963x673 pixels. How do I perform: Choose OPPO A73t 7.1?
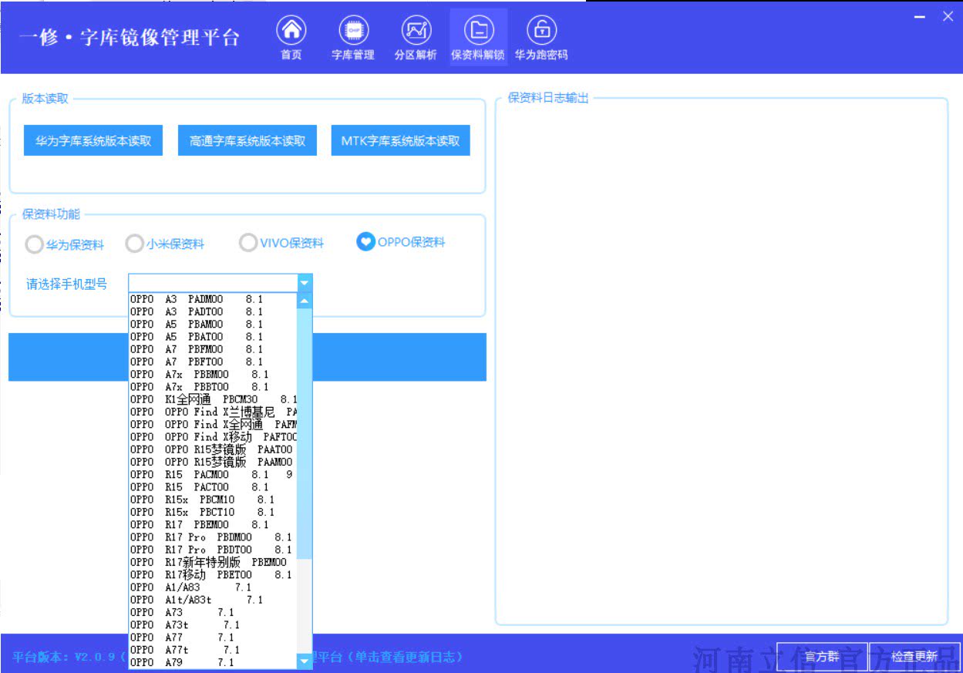click(213, 624)
